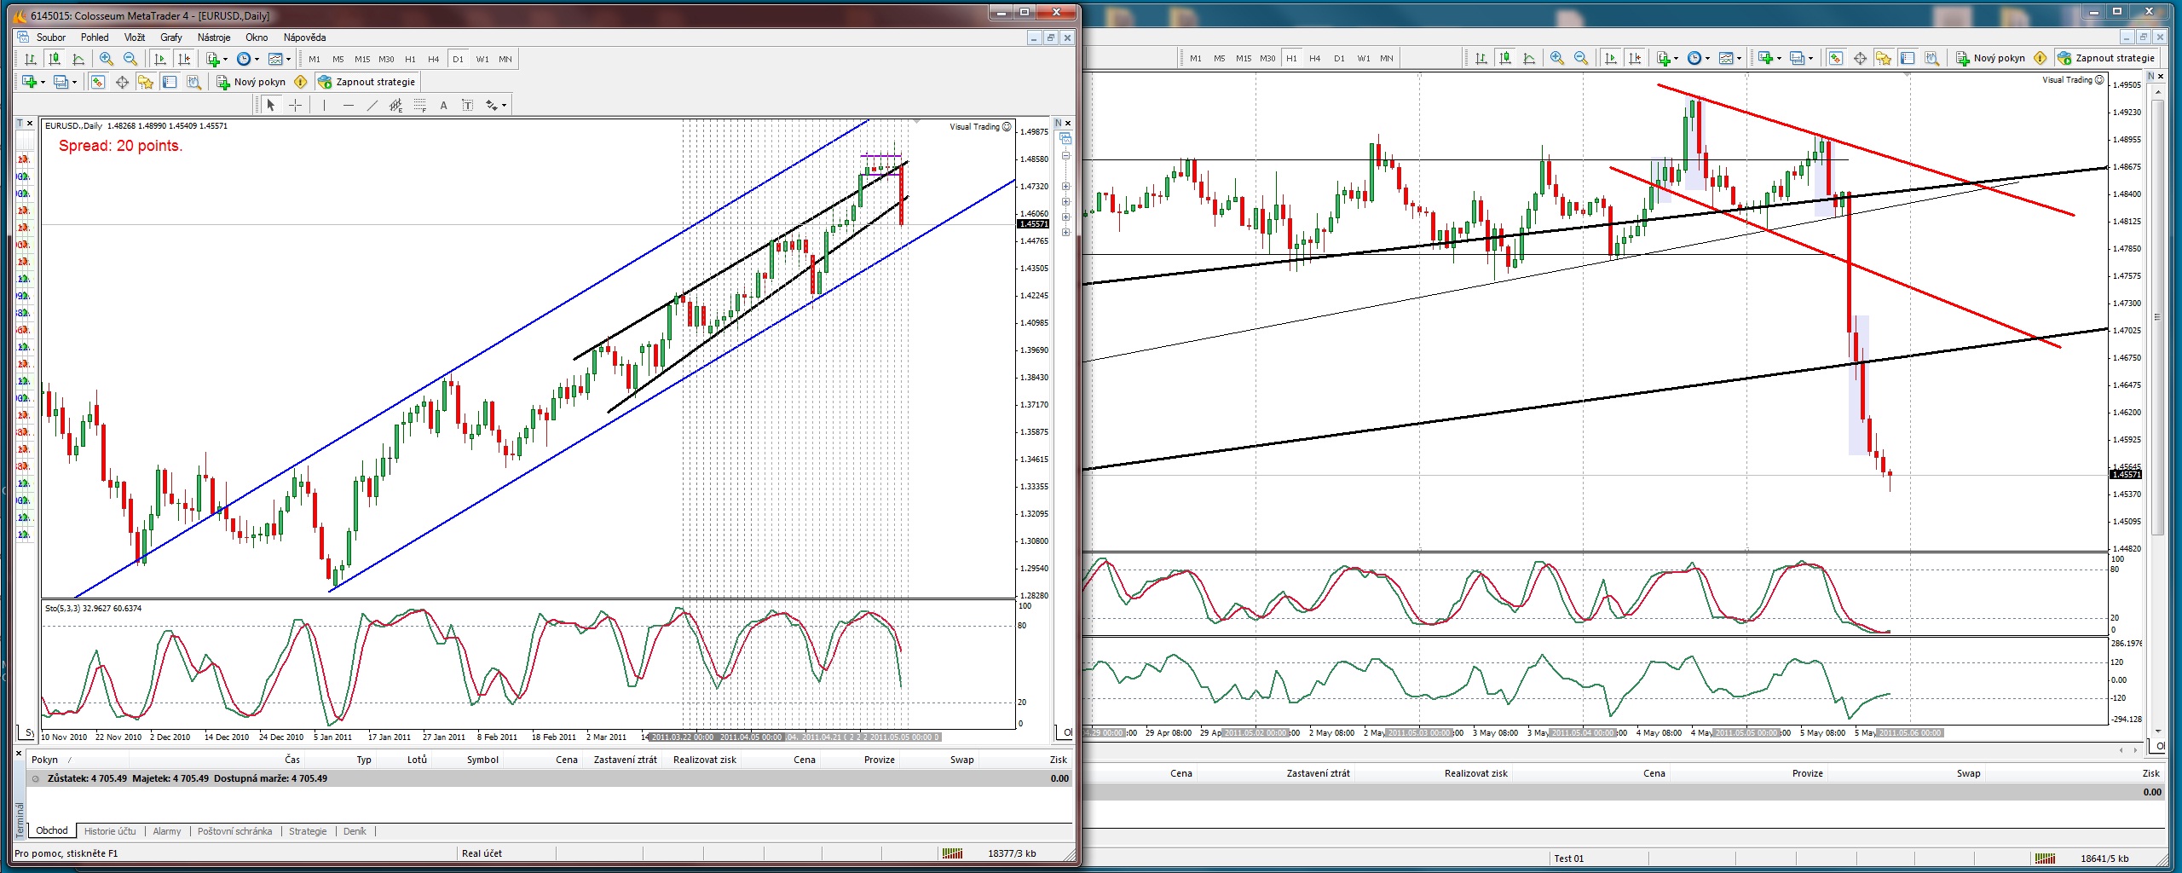Switch to Historie účtu tab
Screen dimensions: 2182x873
[x=110, y=831]
